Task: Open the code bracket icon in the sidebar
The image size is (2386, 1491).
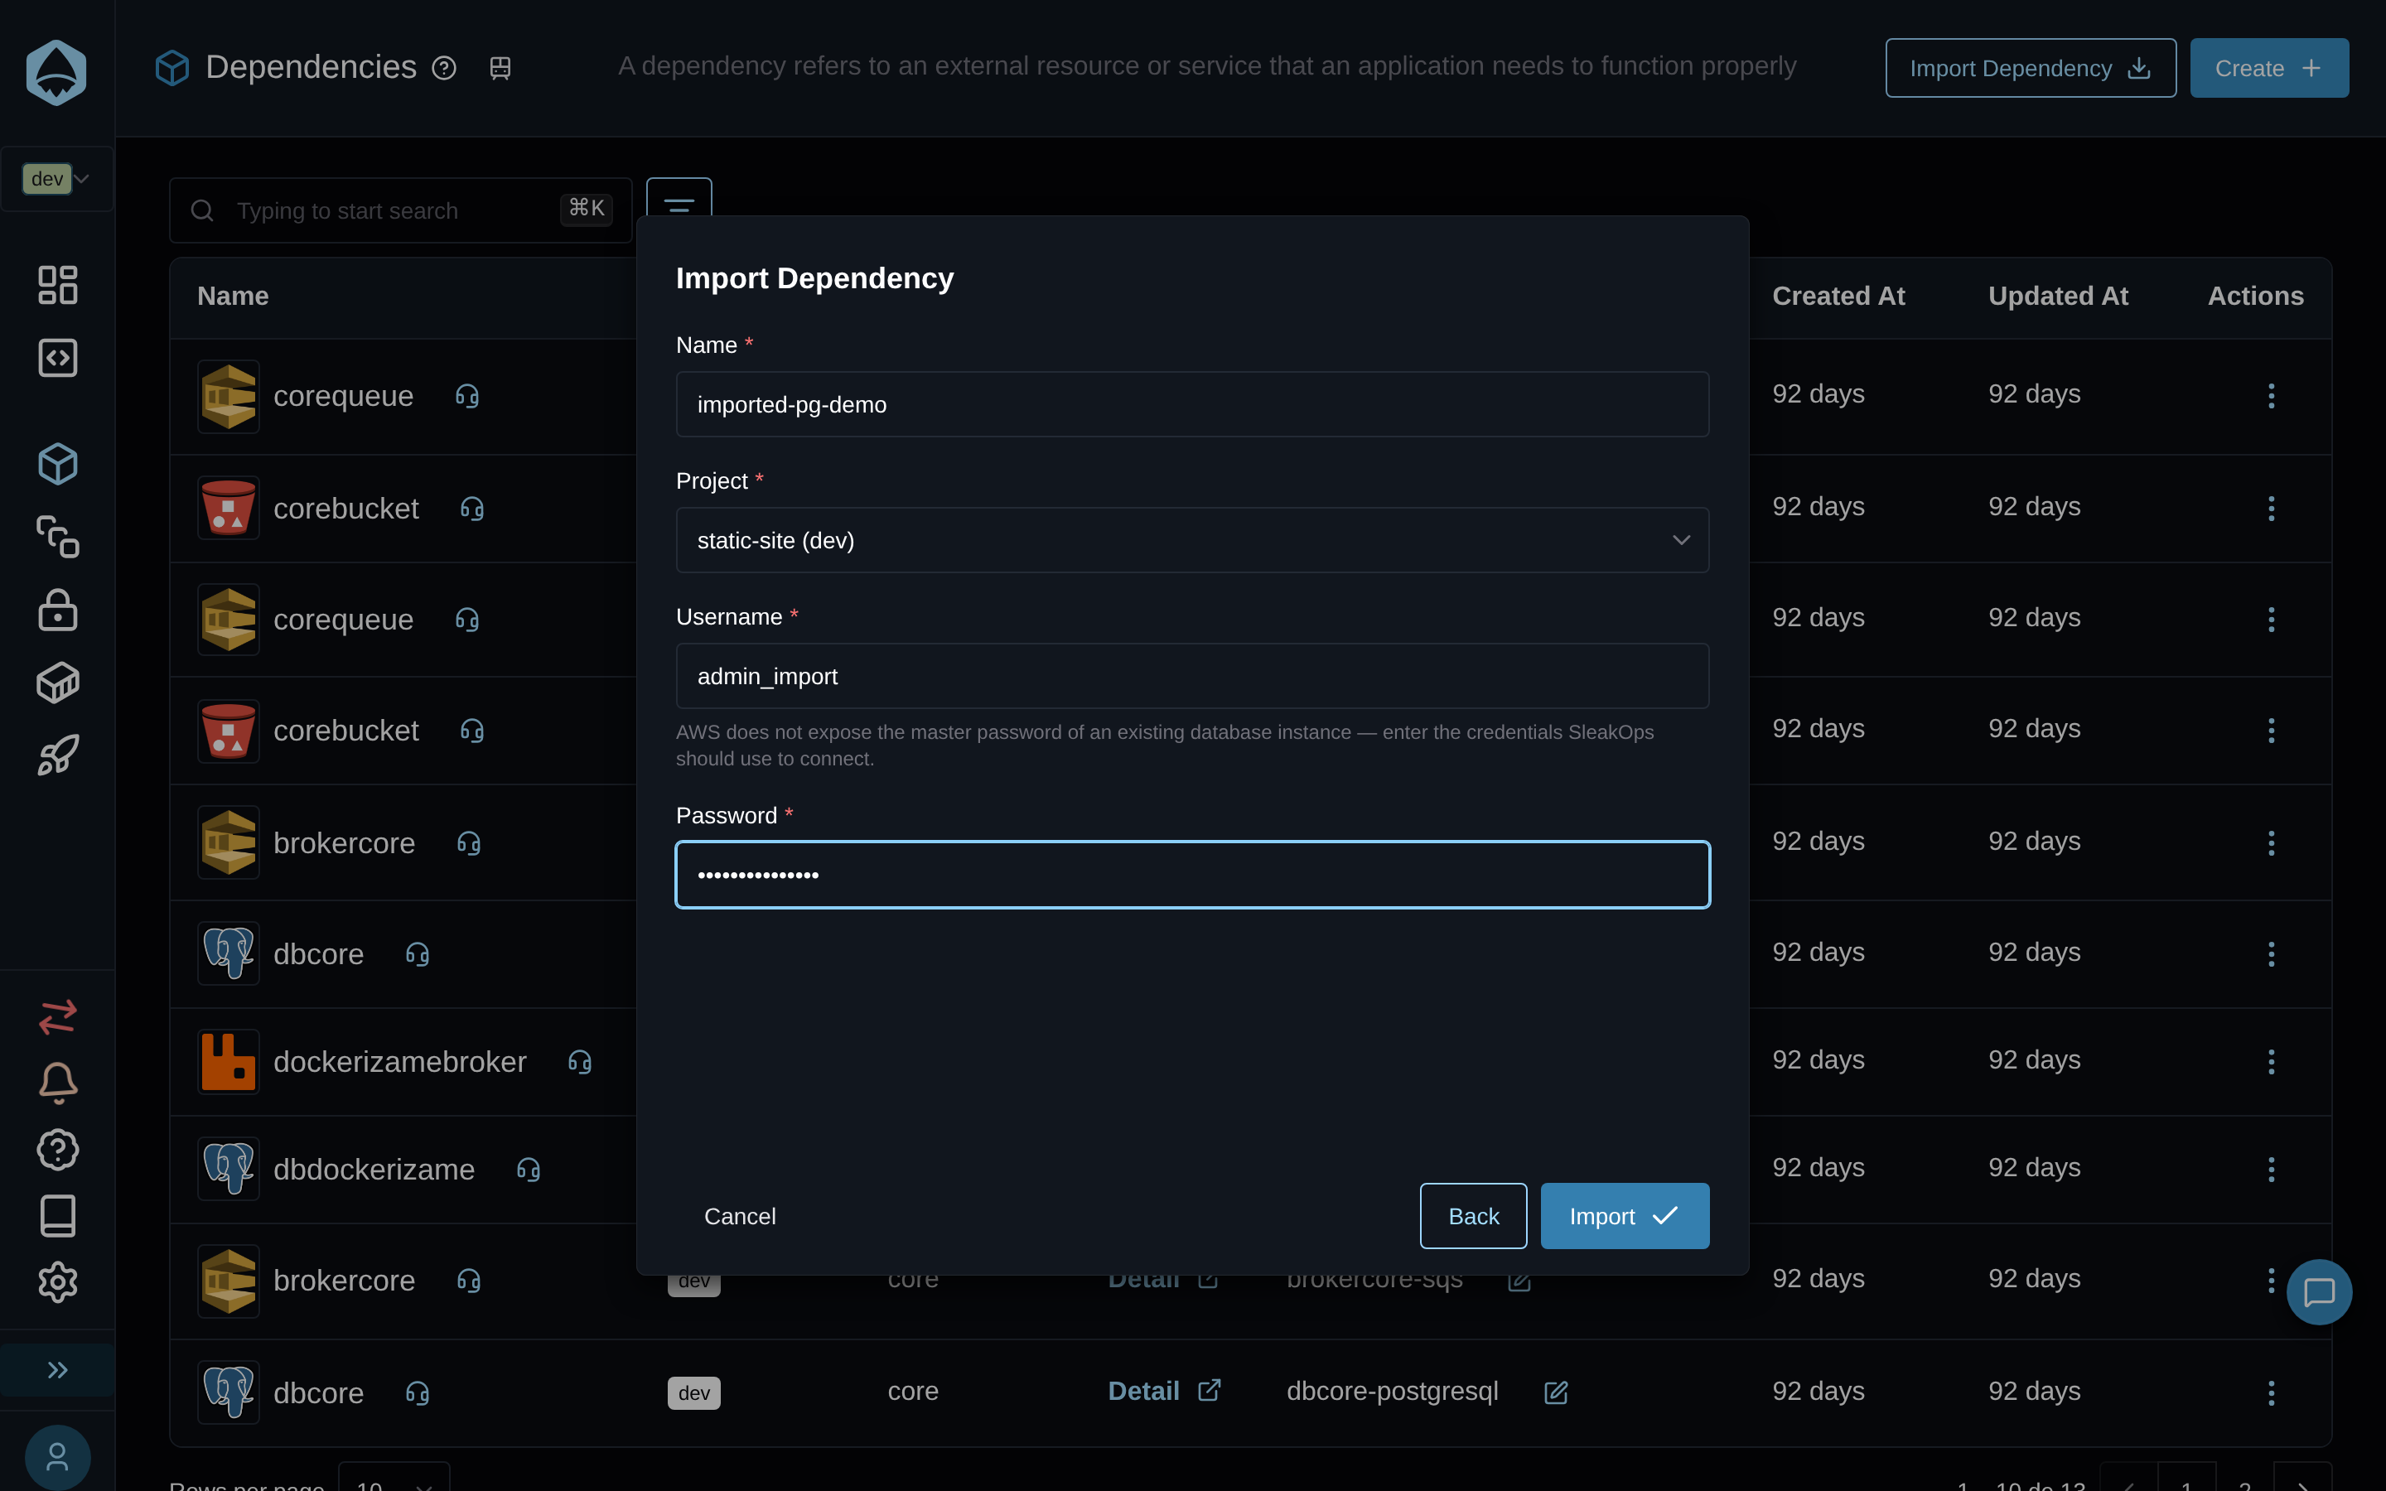Action: coord(57,358)
